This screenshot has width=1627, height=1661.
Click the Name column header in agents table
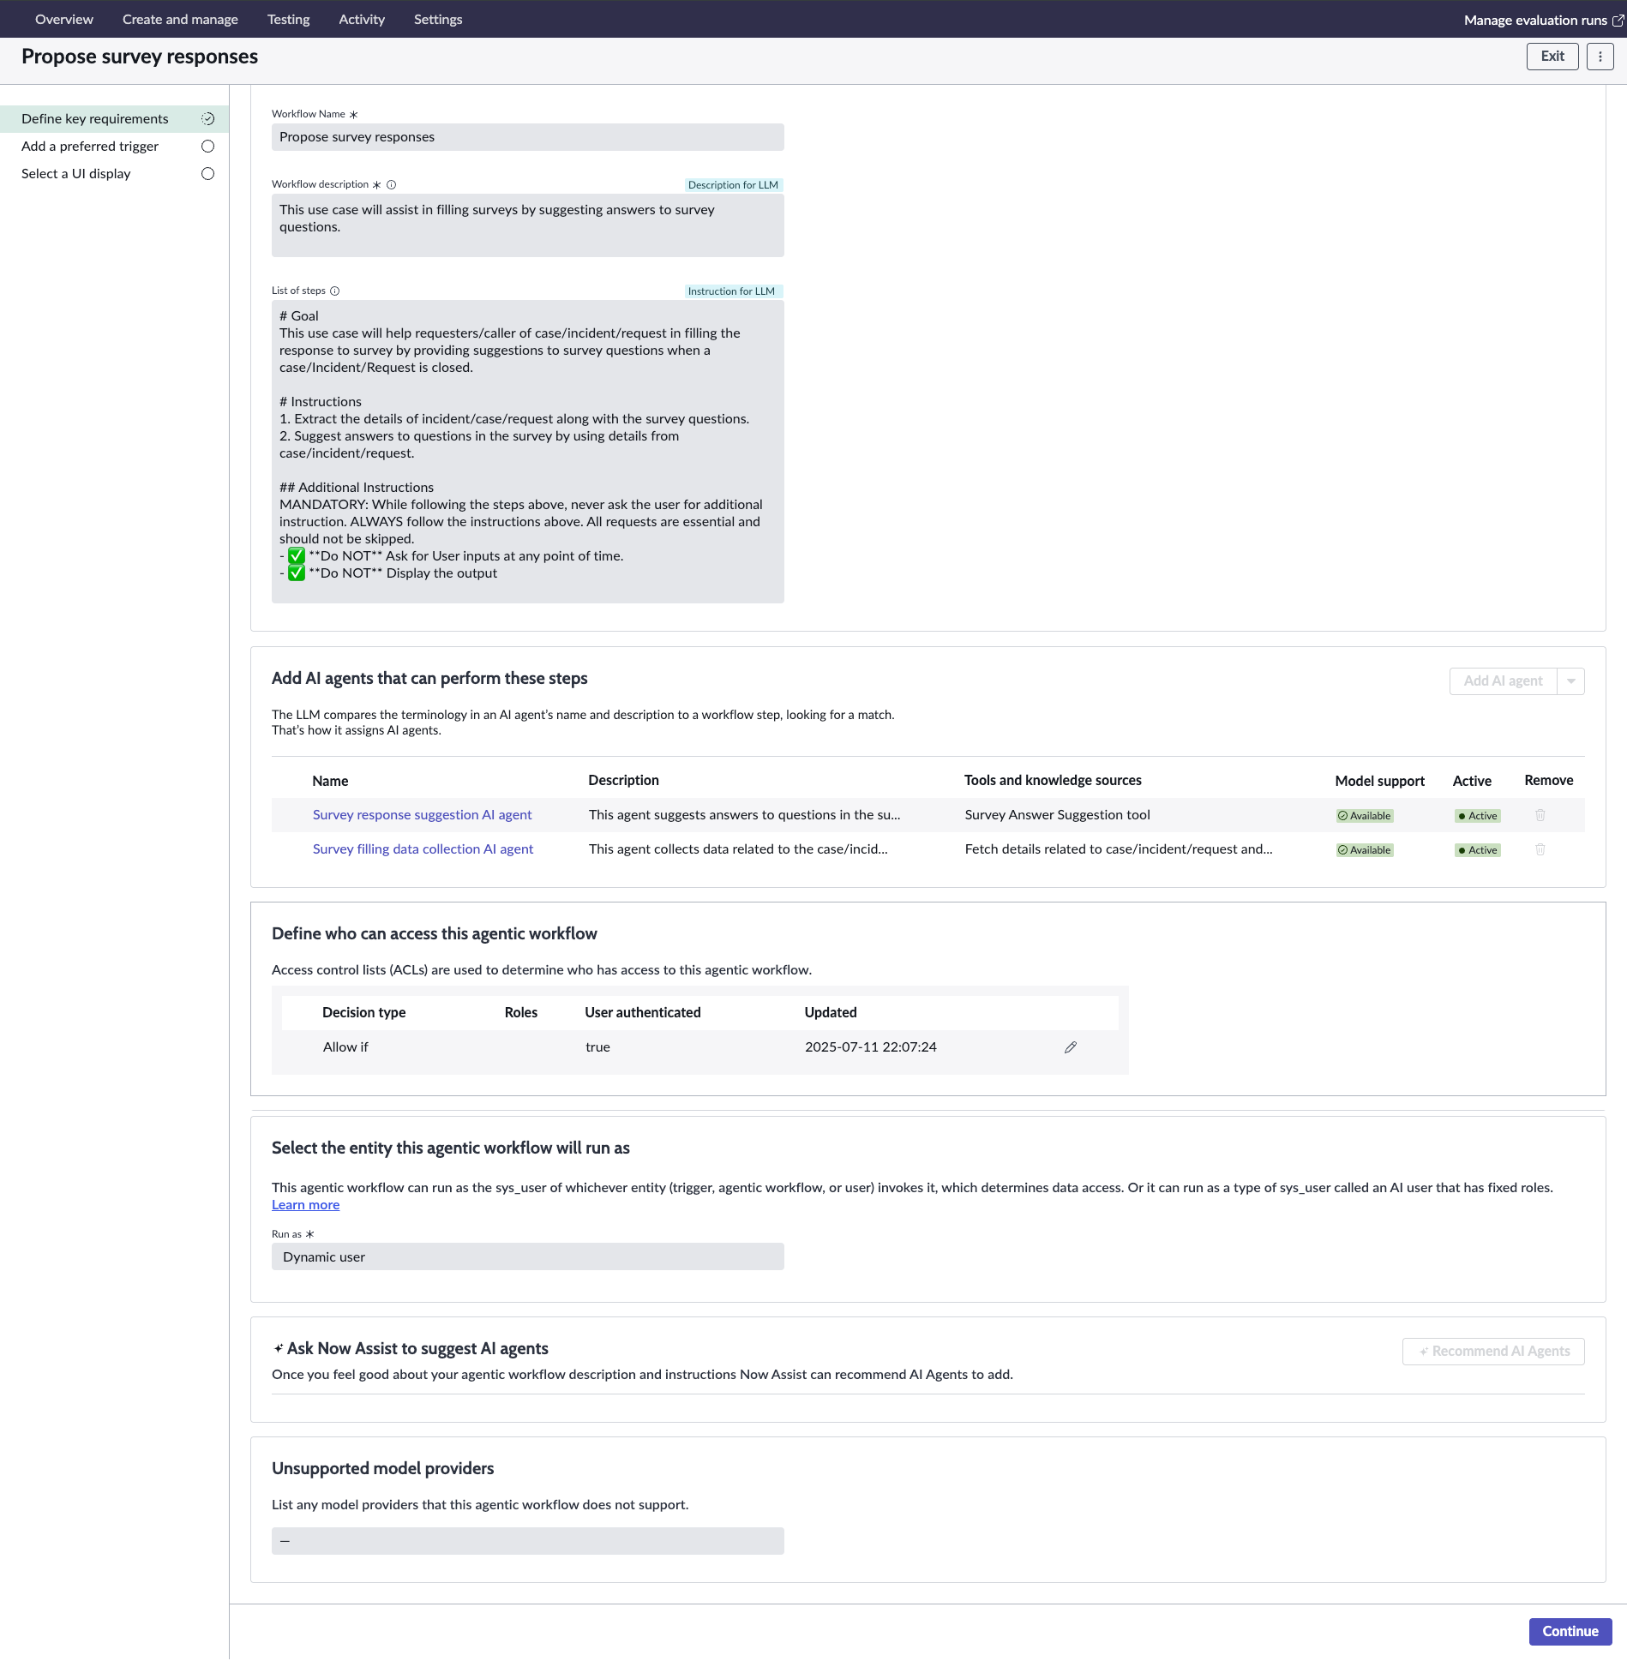click(x=330, y=781)
